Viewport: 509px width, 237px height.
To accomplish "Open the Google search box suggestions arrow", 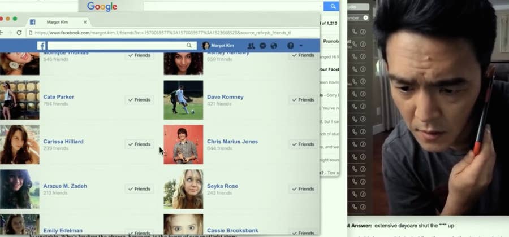I will click(x=320, y=6).
